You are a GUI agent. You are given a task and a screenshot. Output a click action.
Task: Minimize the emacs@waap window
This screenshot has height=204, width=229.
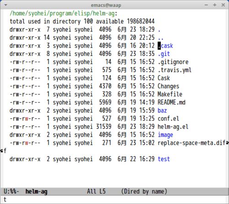coord(206,5)
